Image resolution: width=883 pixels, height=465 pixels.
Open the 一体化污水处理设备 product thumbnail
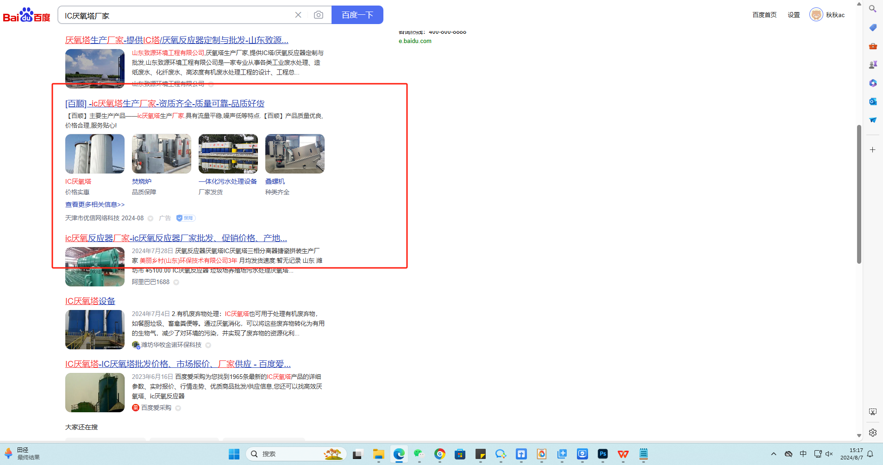[228, 154]
